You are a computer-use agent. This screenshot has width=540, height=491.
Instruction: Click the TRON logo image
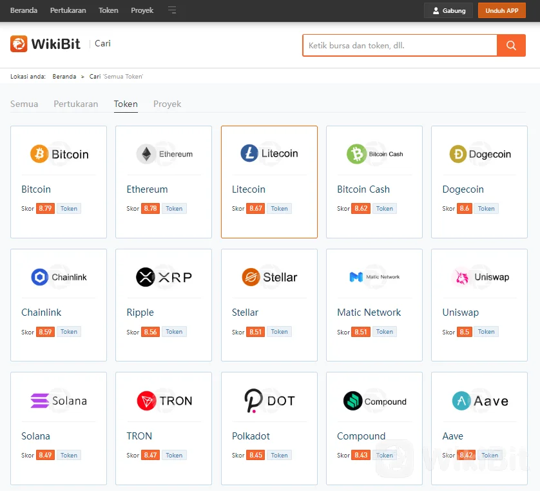164,401
